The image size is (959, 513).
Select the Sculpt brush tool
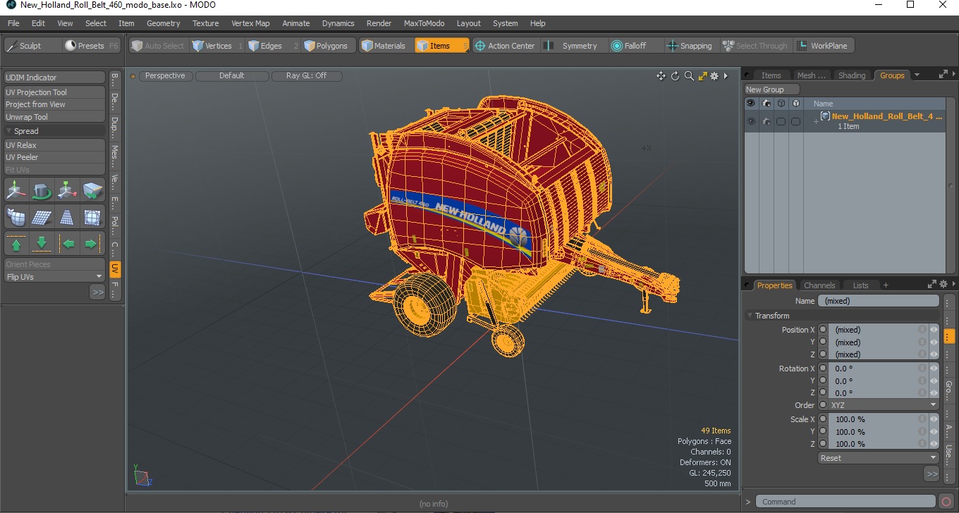tap(32, 46)
